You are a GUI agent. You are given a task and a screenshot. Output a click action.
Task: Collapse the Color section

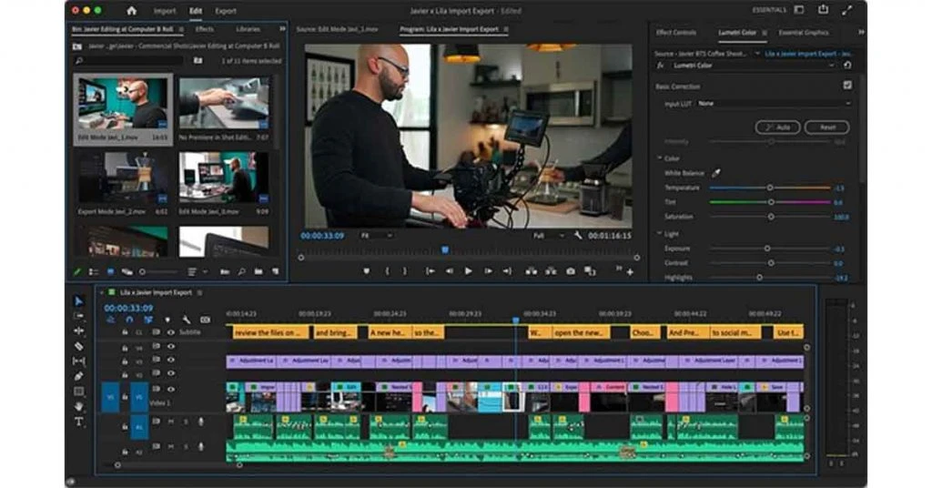(659, 158)
